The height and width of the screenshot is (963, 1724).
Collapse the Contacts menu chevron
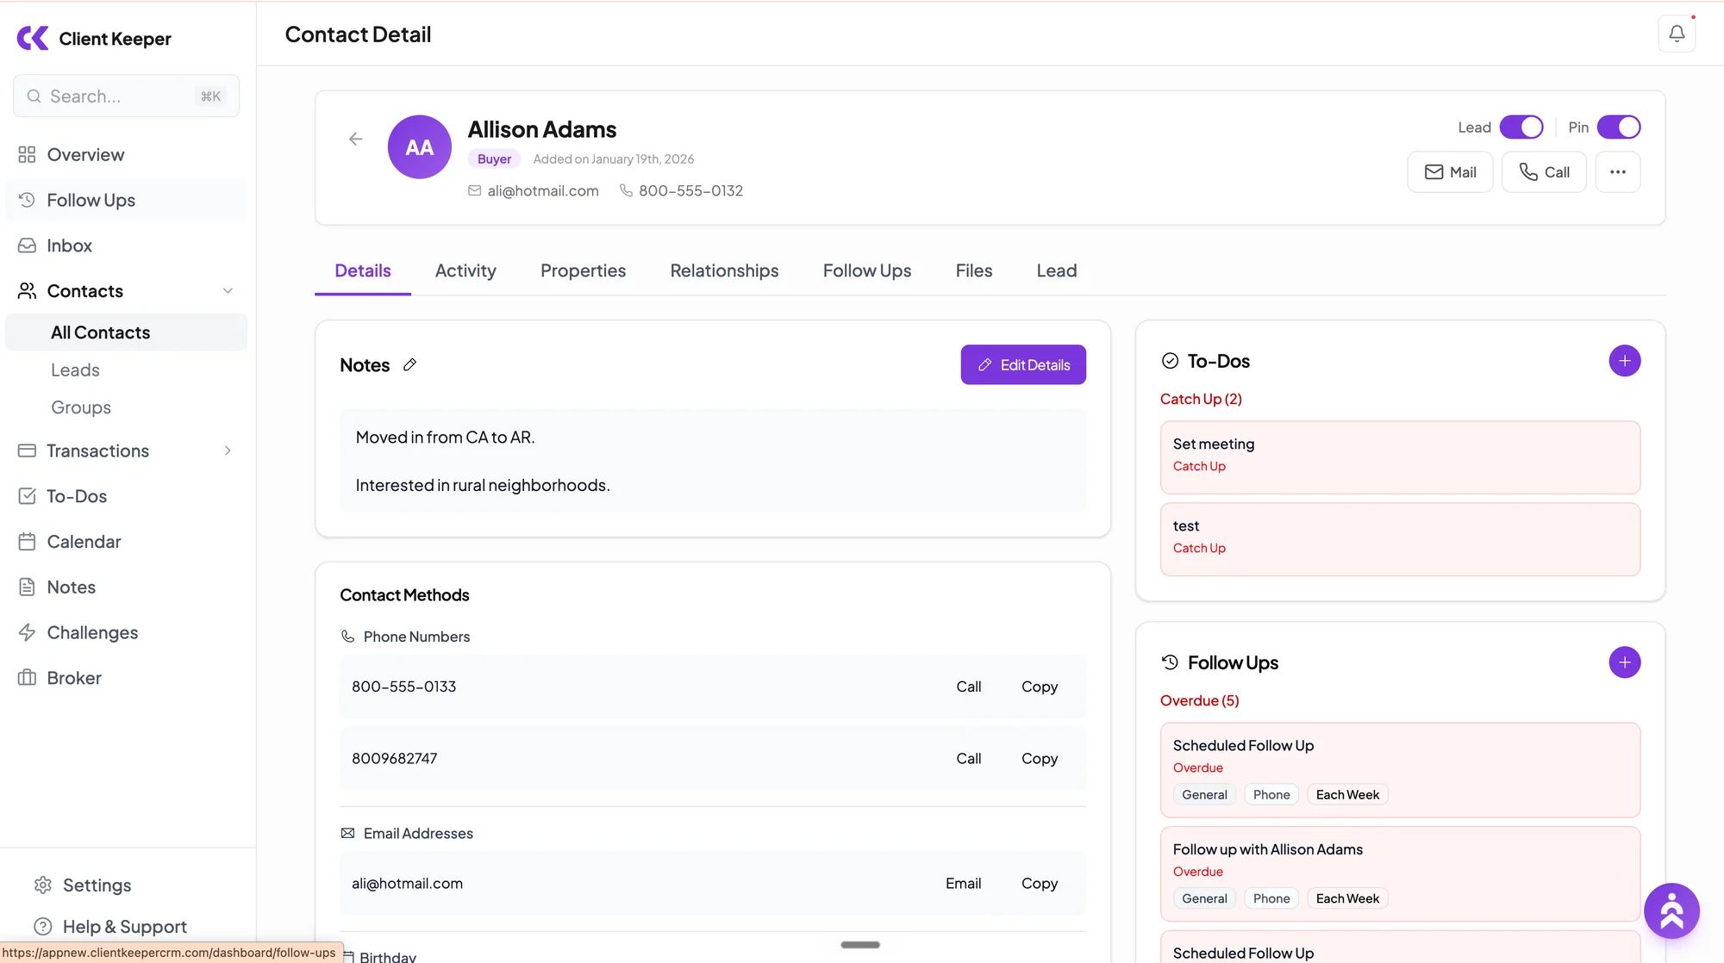[x=228, y=291]
